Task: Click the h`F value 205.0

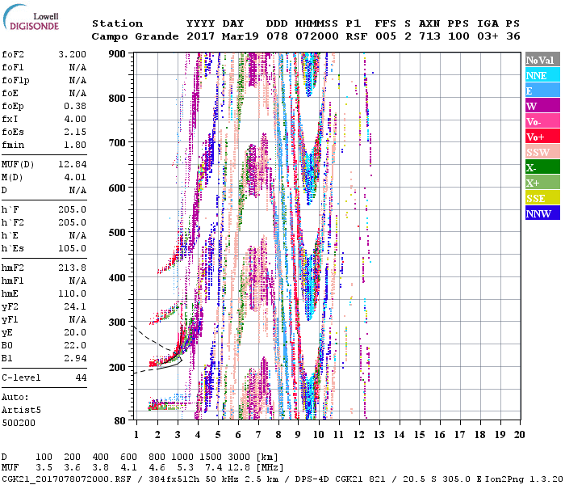Action: coord(72,209)
